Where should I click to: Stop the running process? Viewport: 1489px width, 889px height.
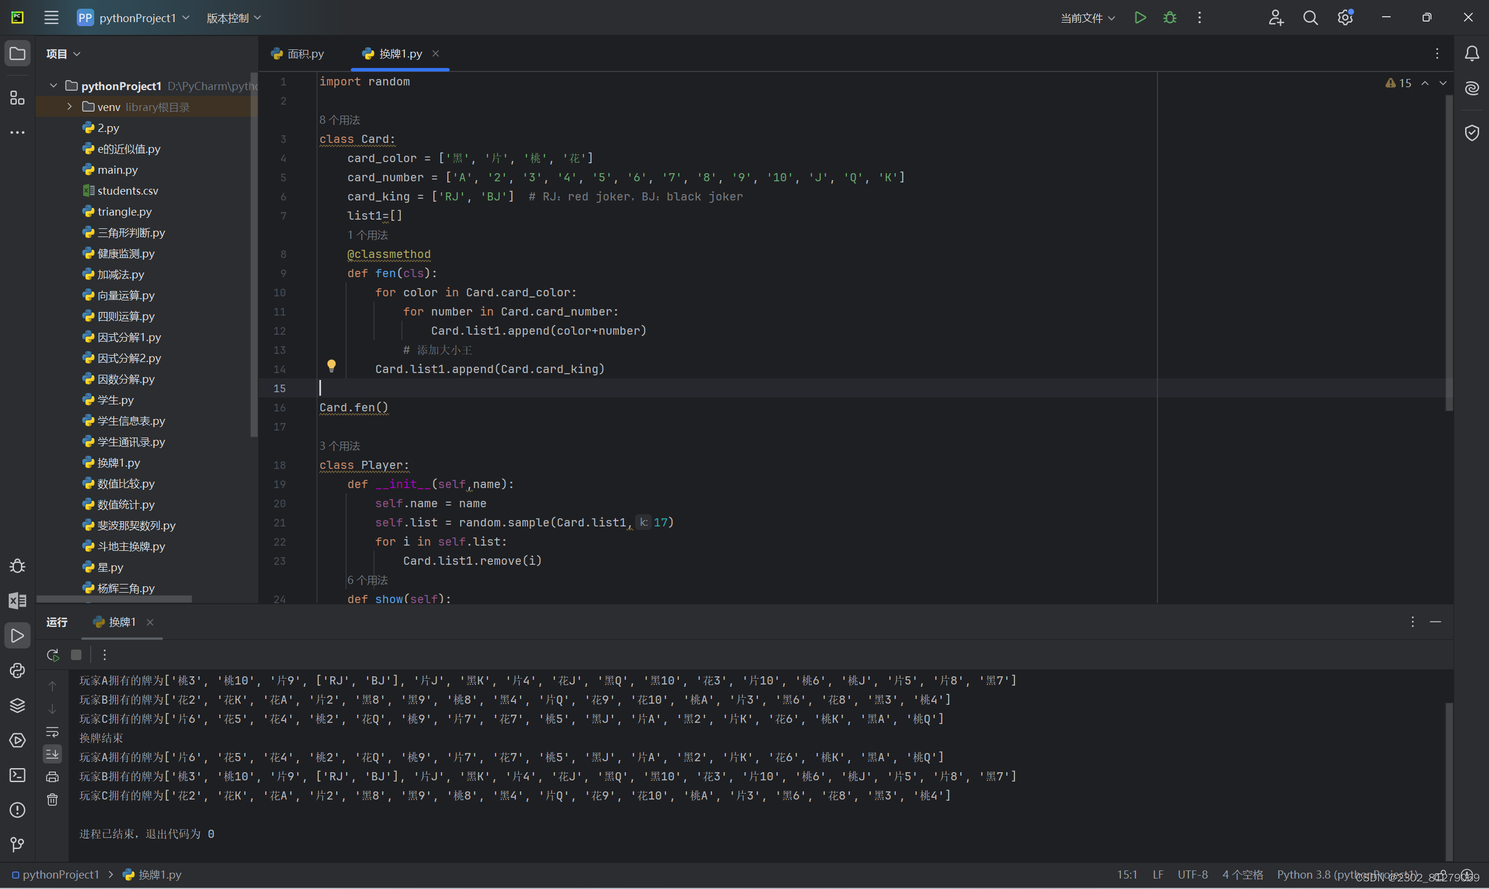[x=76, y=655]
